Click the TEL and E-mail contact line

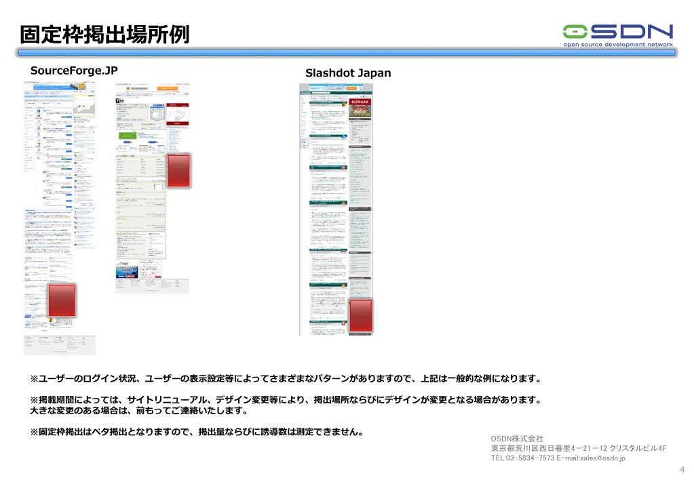(x=558, y=458)
